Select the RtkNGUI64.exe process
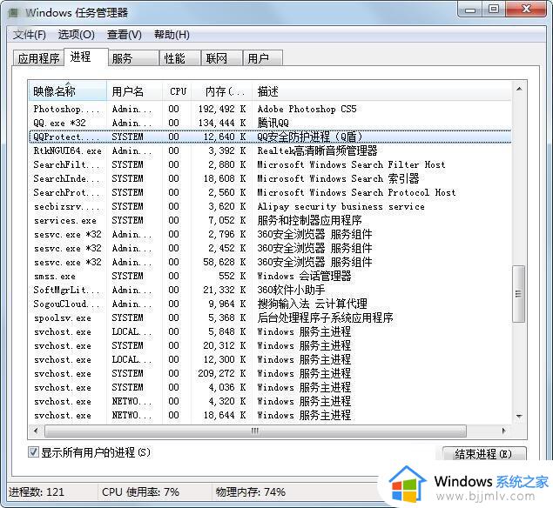This screenshot has width=553, height=508. coord(270,150)
